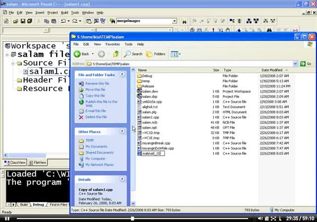Collapse the Other Places panel
The width and height of the screenshot is (317, 222).
(122, 131)
